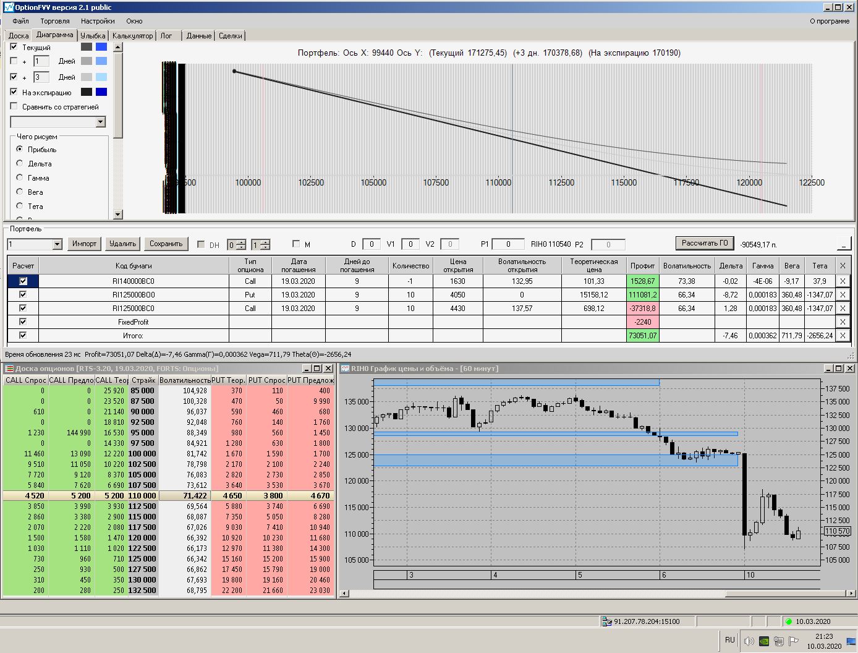Open the volume speaker tray icon
858x653 pixels.
749,641
